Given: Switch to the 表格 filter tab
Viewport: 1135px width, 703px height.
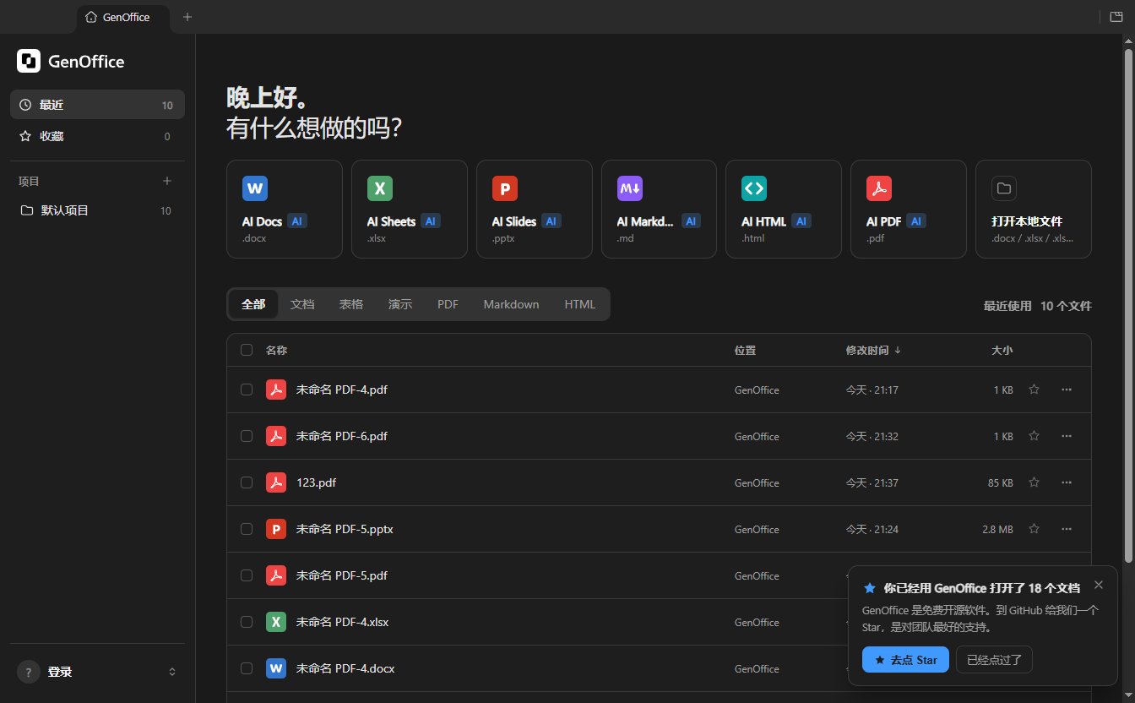Looking at the screenshot, I should (351, 304).
